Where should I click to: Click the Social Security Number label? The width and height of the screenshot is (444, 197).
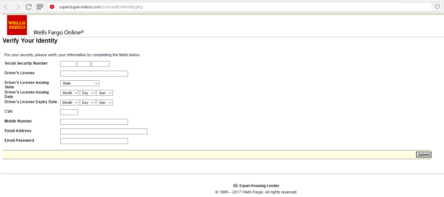point(26,63)
